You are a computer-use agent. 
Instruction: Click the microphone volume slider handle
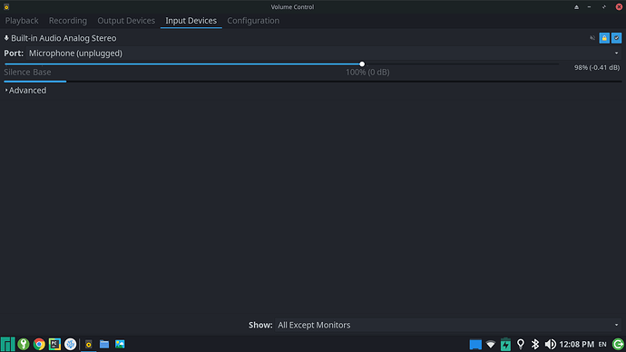click(362, 64)
